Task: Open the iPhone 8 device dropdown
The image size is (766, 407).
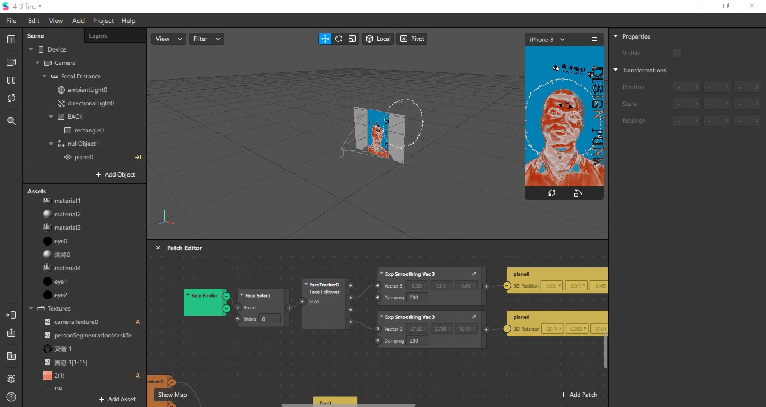Action: pyautogui.click(x=547, y=39)
